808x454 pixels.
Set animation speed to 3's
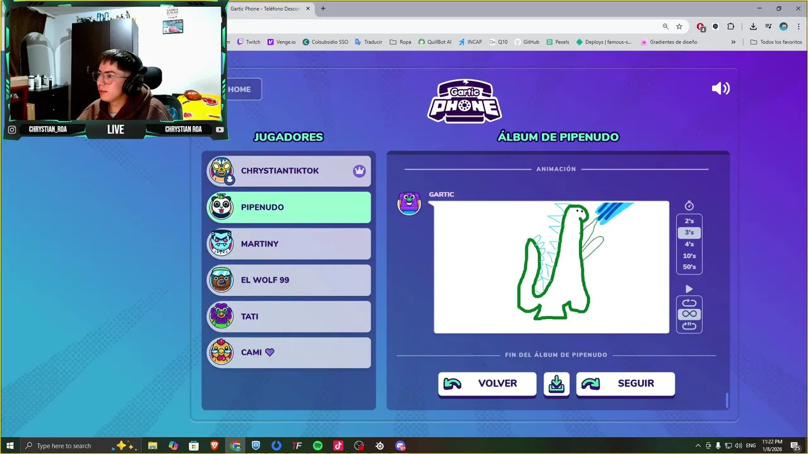point(689,233)
